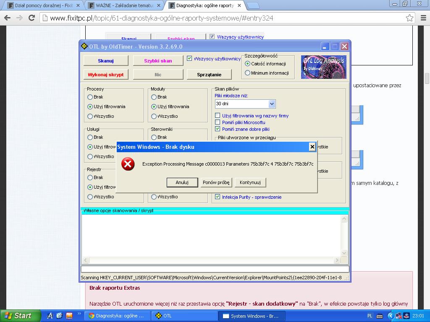430x322 pixels.
Task: Toggle 'Infekcja Purity - sprawdzenie' checkbox
Action: tap(218, 197)
